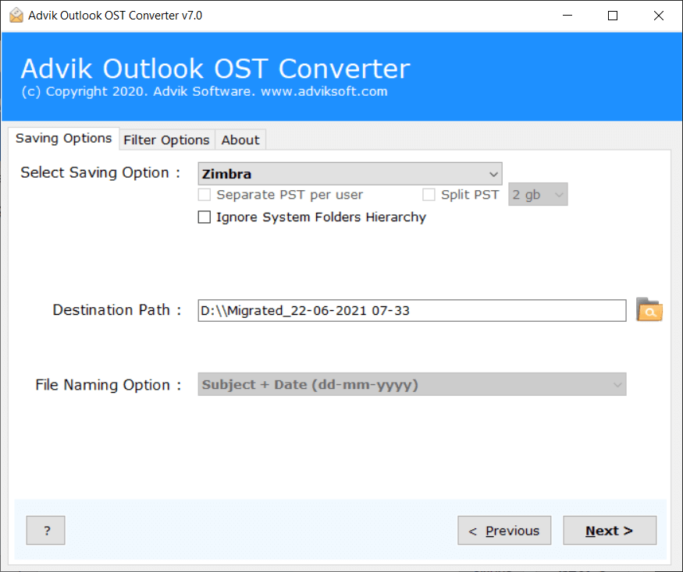Go to the About tab
Screen dimensions: 683x572
[240, 140]
